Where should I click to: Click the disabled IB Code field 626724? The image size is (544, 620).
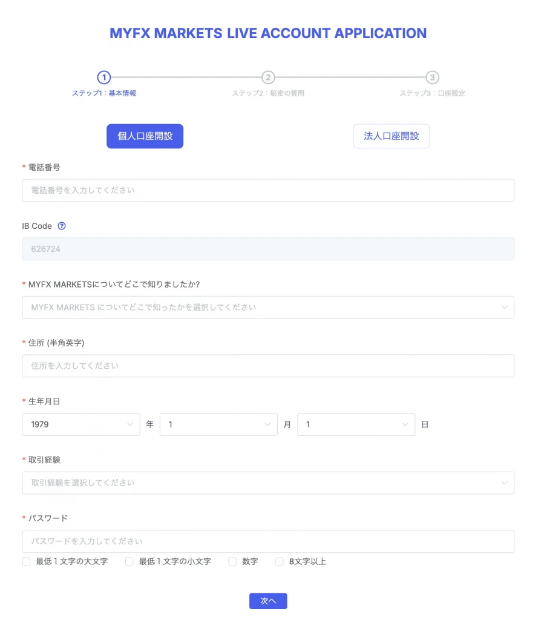click(268, 249)
